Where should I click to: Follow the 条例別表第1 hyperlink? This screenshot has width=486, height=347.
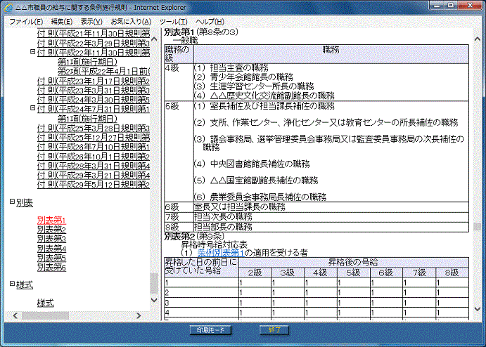[224, 253]
